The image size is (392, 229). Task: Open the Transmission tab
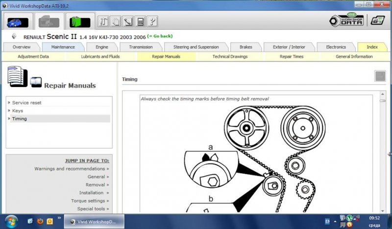tap(141, 47)
